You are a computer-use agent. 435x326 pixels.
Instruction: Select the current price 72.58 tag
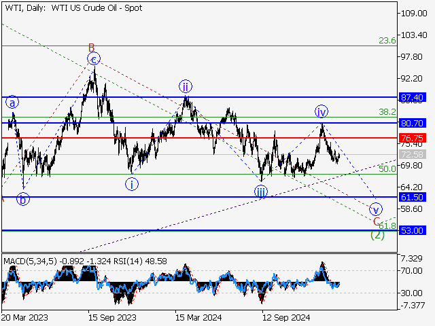coord(413,154)
